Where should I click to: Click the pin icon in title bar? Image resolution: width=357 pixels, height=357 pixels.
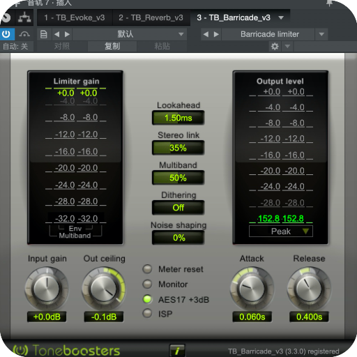click(x=330, y=3)
